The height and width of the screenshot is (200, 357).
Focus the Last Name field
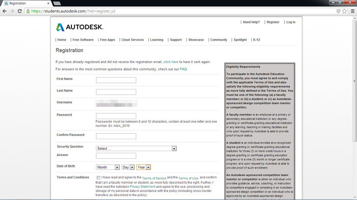pyautogui.click(x=116, y=92)
